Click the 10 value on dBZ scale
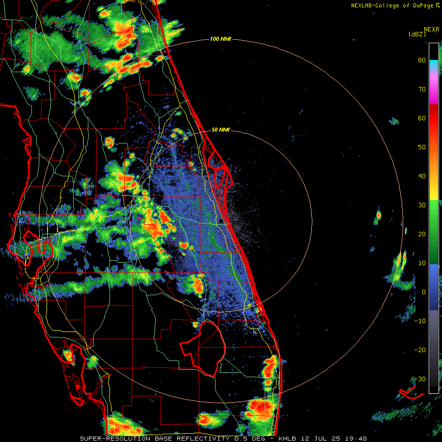 tap(422, 263)
